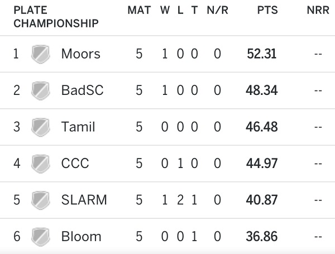335x254 pixels.
Task: Click the Tamil team shield icon
Action: click(x=41, y=127)
